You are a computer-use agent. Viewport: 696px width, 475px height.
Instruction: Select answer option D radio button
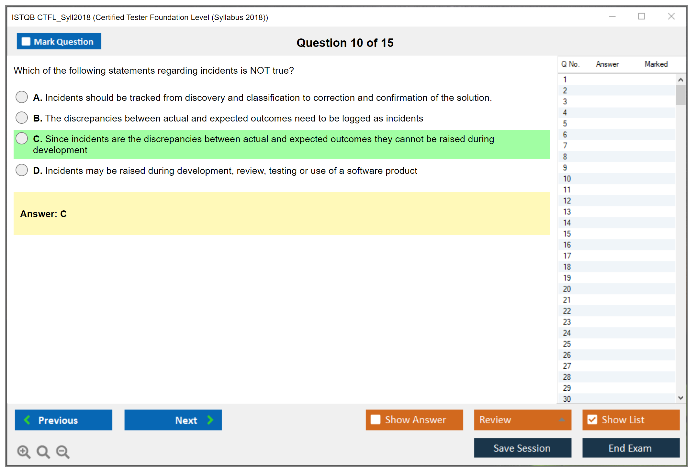coord(22,170)
